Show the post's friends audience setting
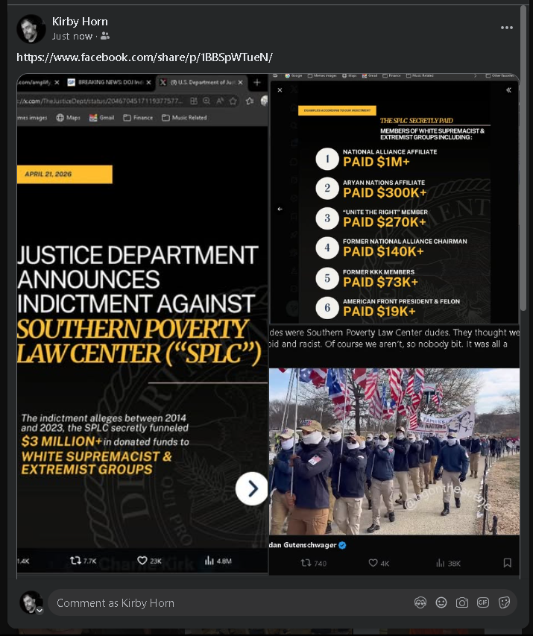 [105, 36]
